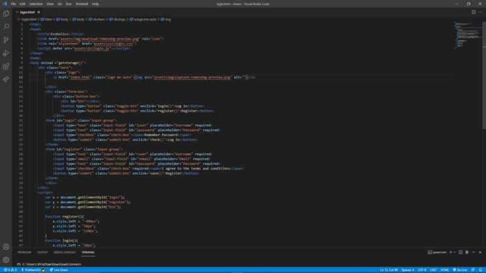Click 'function register(){' on line 41
This screenshot has height=273, width=486.
coord(64,216)
